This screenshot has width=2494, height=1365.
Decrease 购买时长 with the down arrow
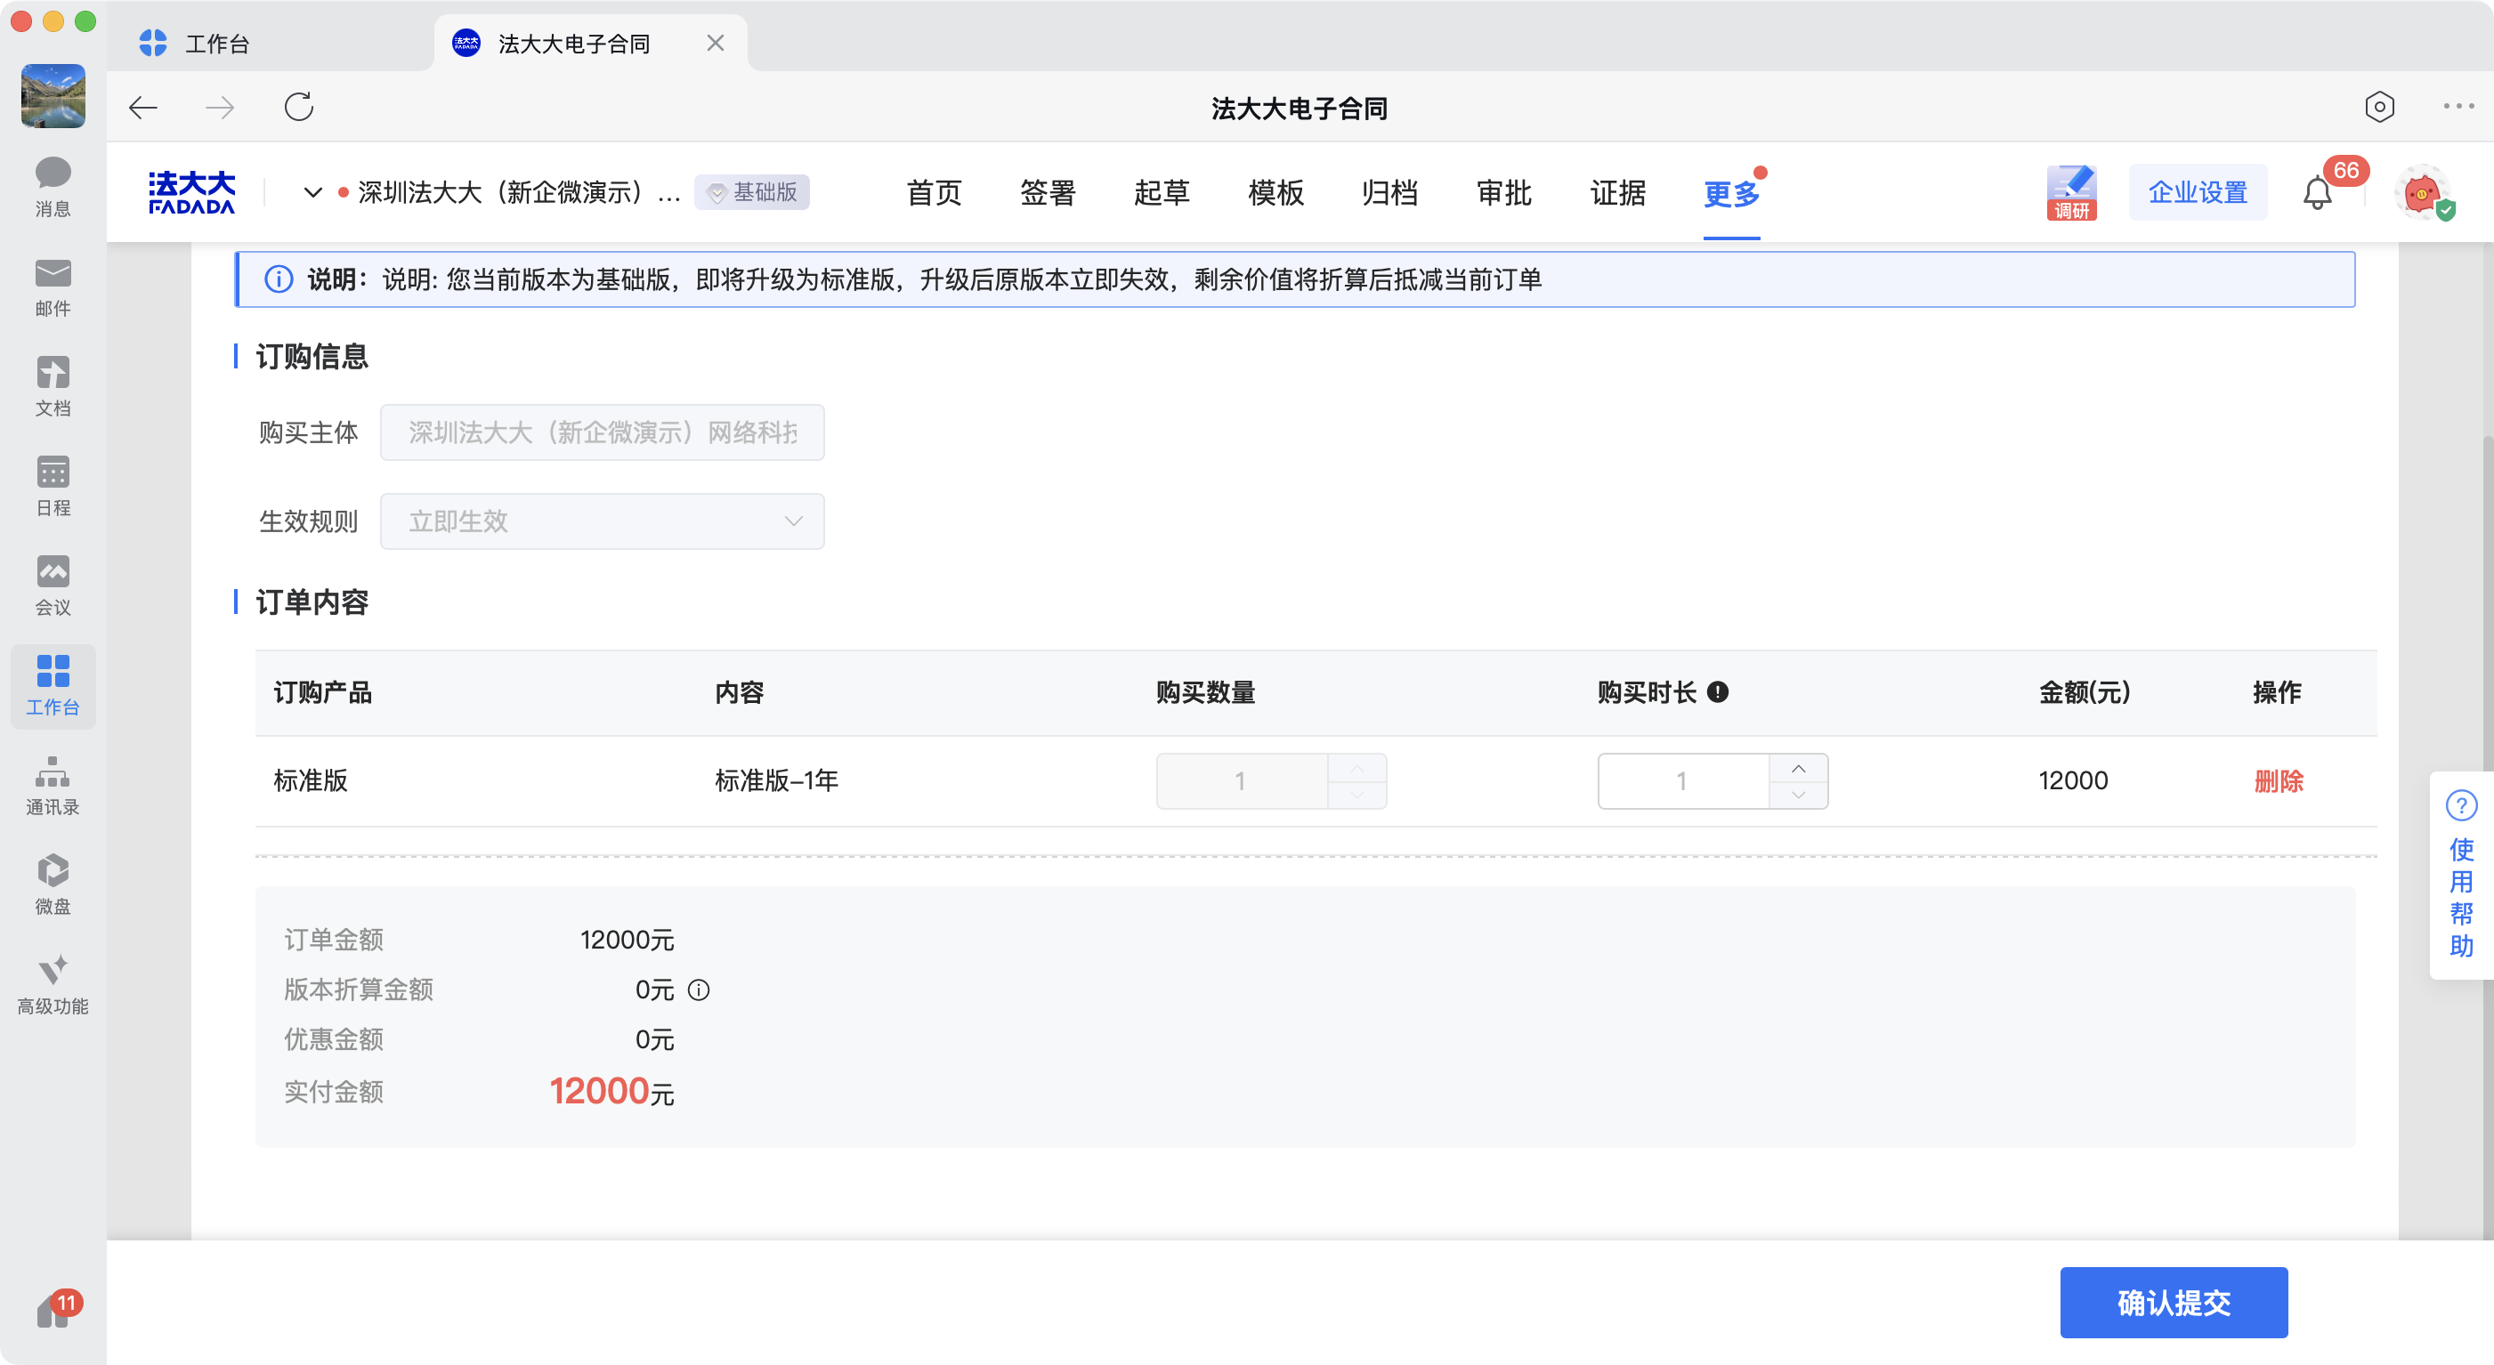click(x=1798, y=795)
